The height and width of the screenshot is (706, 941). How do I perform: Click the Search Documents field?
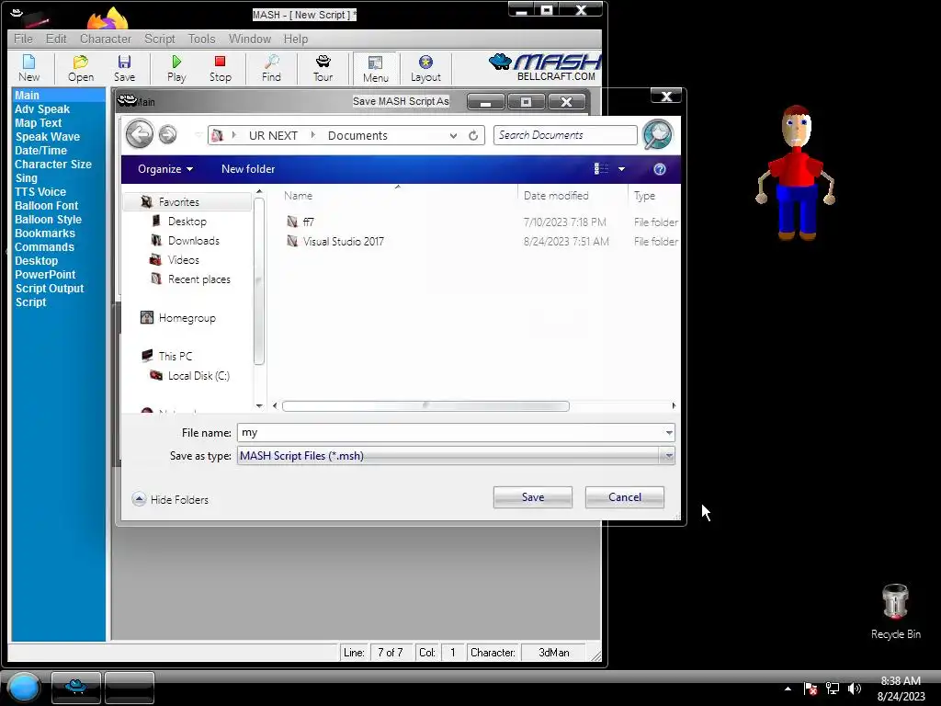565,135
